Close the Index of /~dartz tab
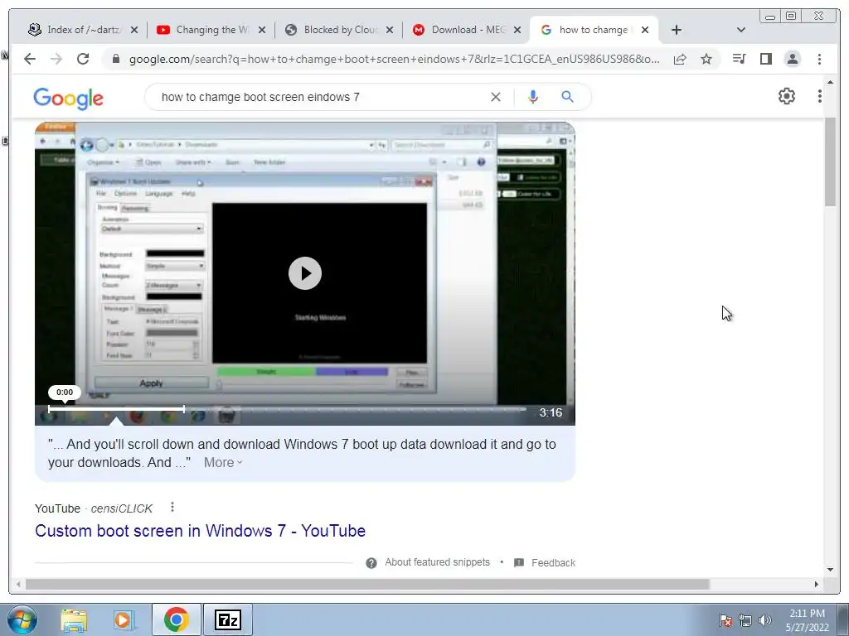Image resolution: width=849 pixels, height=636 pixels. (134, 30)
